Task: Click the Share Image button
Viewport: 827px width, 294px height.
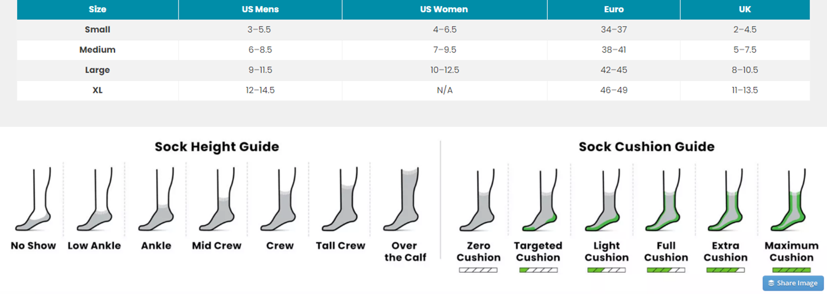Action: (793, 283)
